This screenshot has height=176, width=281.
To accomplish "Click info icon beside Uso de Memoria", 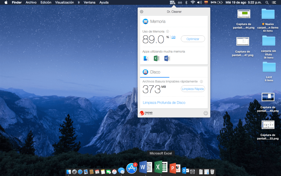I will pos(167,31).
